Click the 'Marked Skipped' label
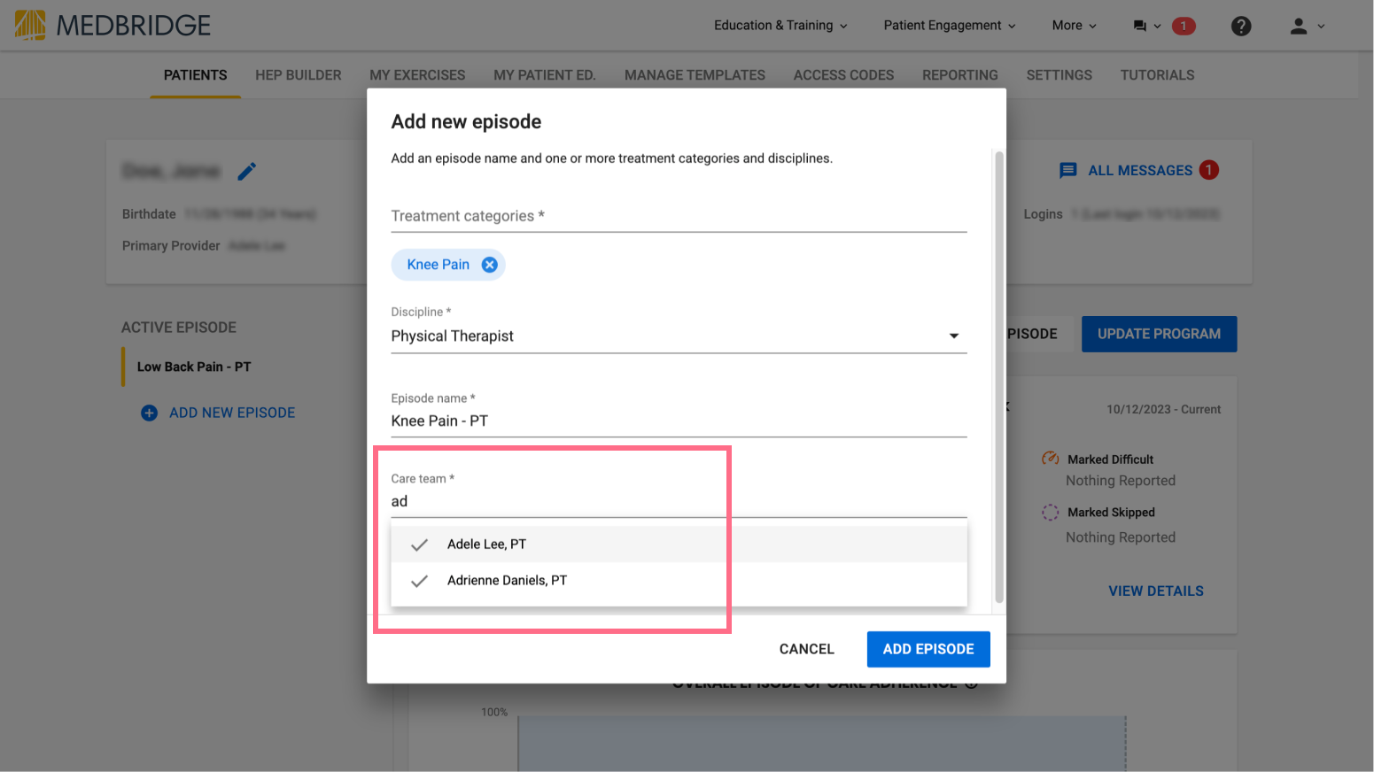 pos(1111,513)
